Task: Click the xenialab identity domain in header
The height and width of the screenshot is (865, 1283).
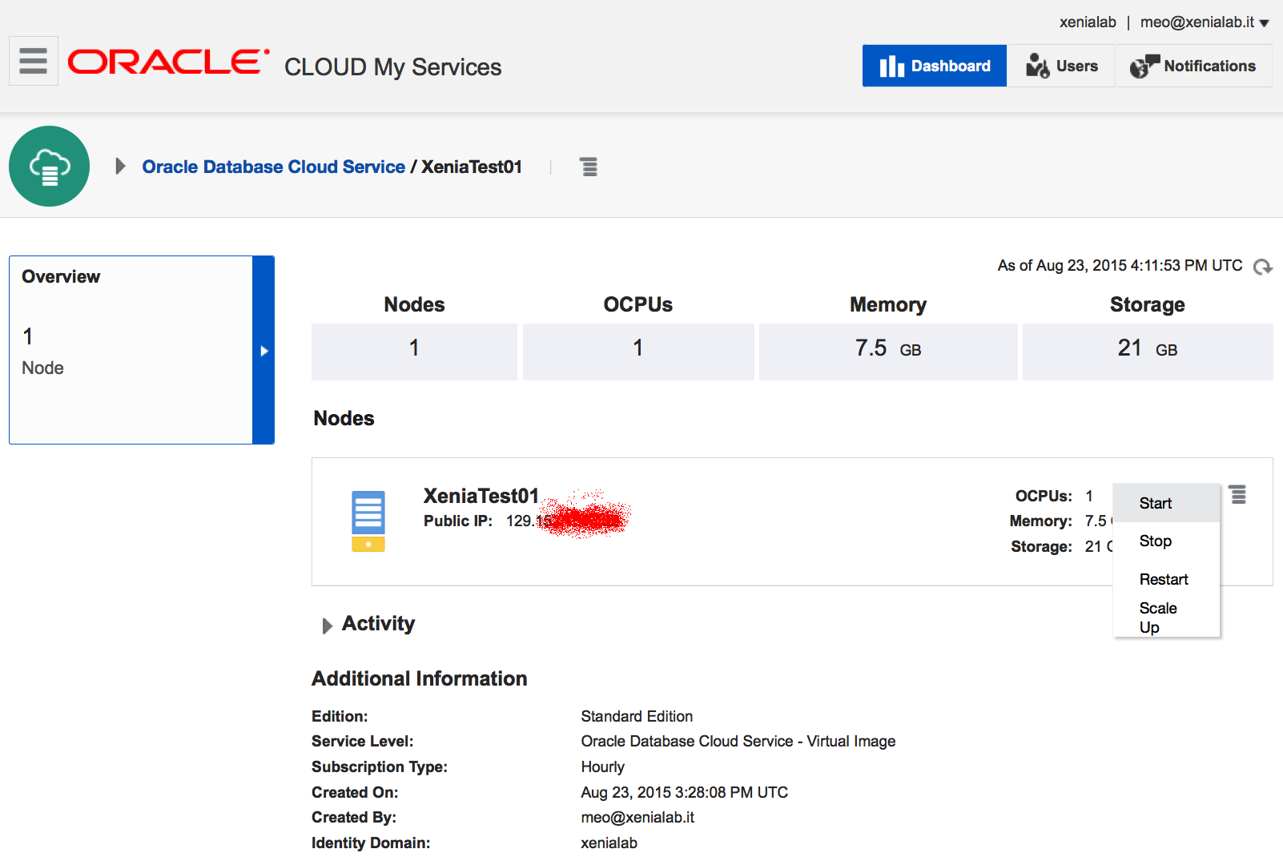Action: 1088,22
